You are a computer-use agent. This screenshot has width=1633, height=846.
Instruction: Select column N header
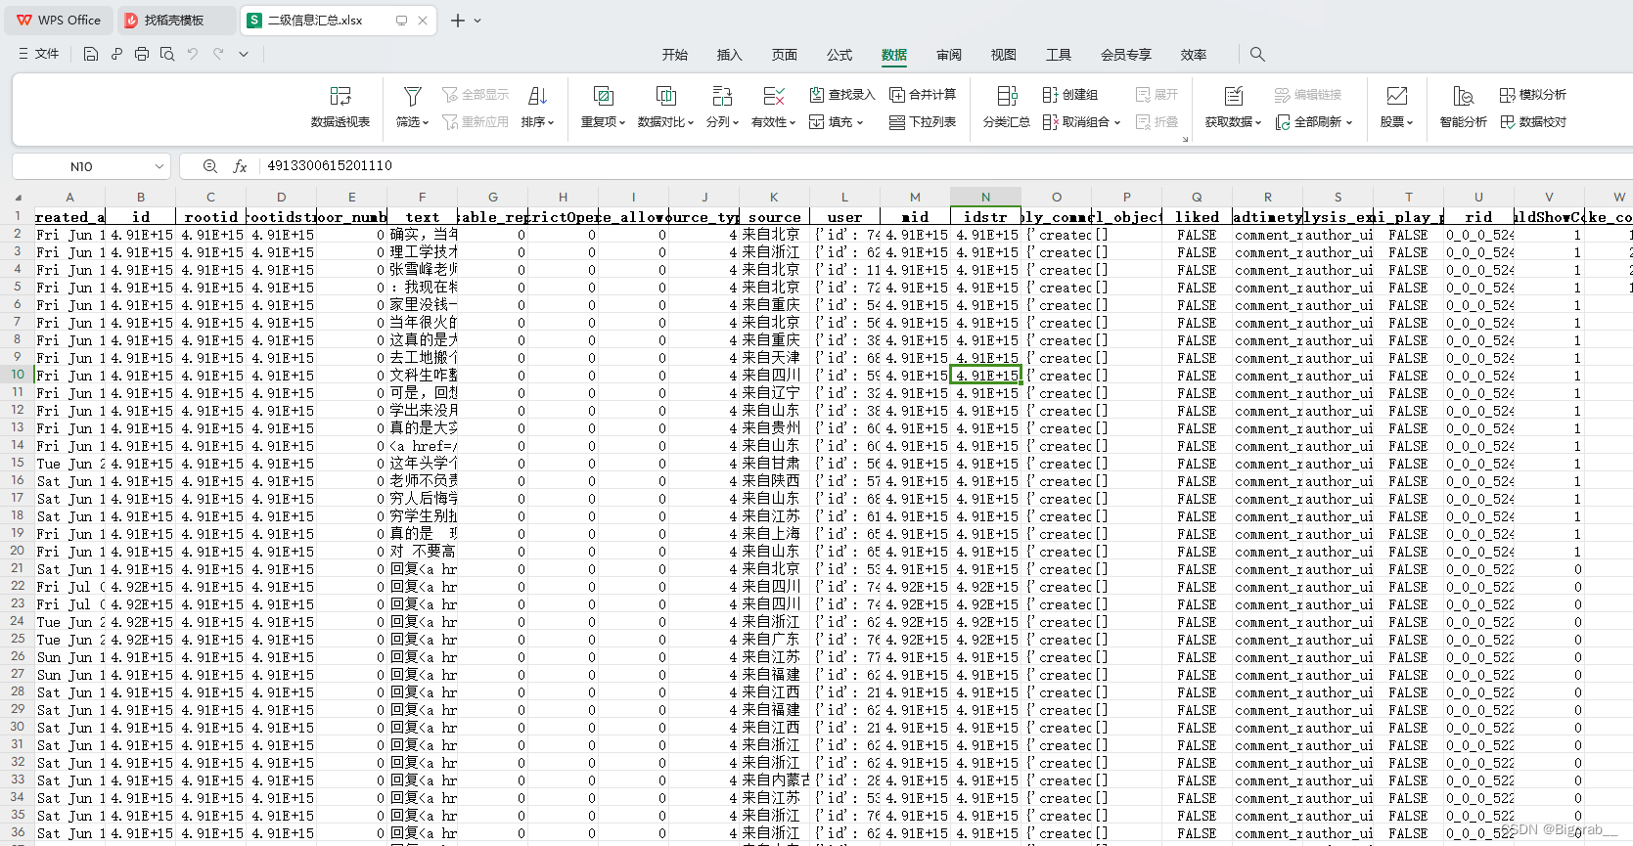point(985,198)
